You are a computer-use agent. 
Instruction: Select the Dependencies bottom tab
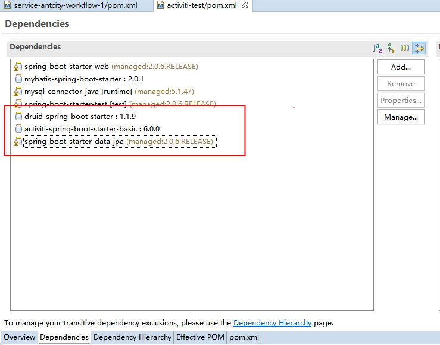[x=64, y=337]
